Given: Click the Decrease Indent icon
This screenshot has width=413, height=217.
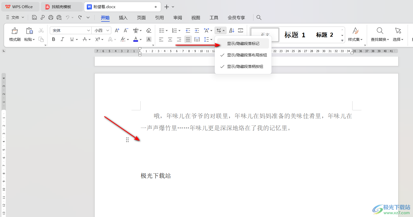Looking at the screenshot, I should (x=188, y=30).
